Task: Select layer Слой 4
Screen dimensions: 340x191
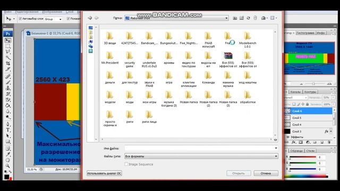Action: [x=308, y=125]
